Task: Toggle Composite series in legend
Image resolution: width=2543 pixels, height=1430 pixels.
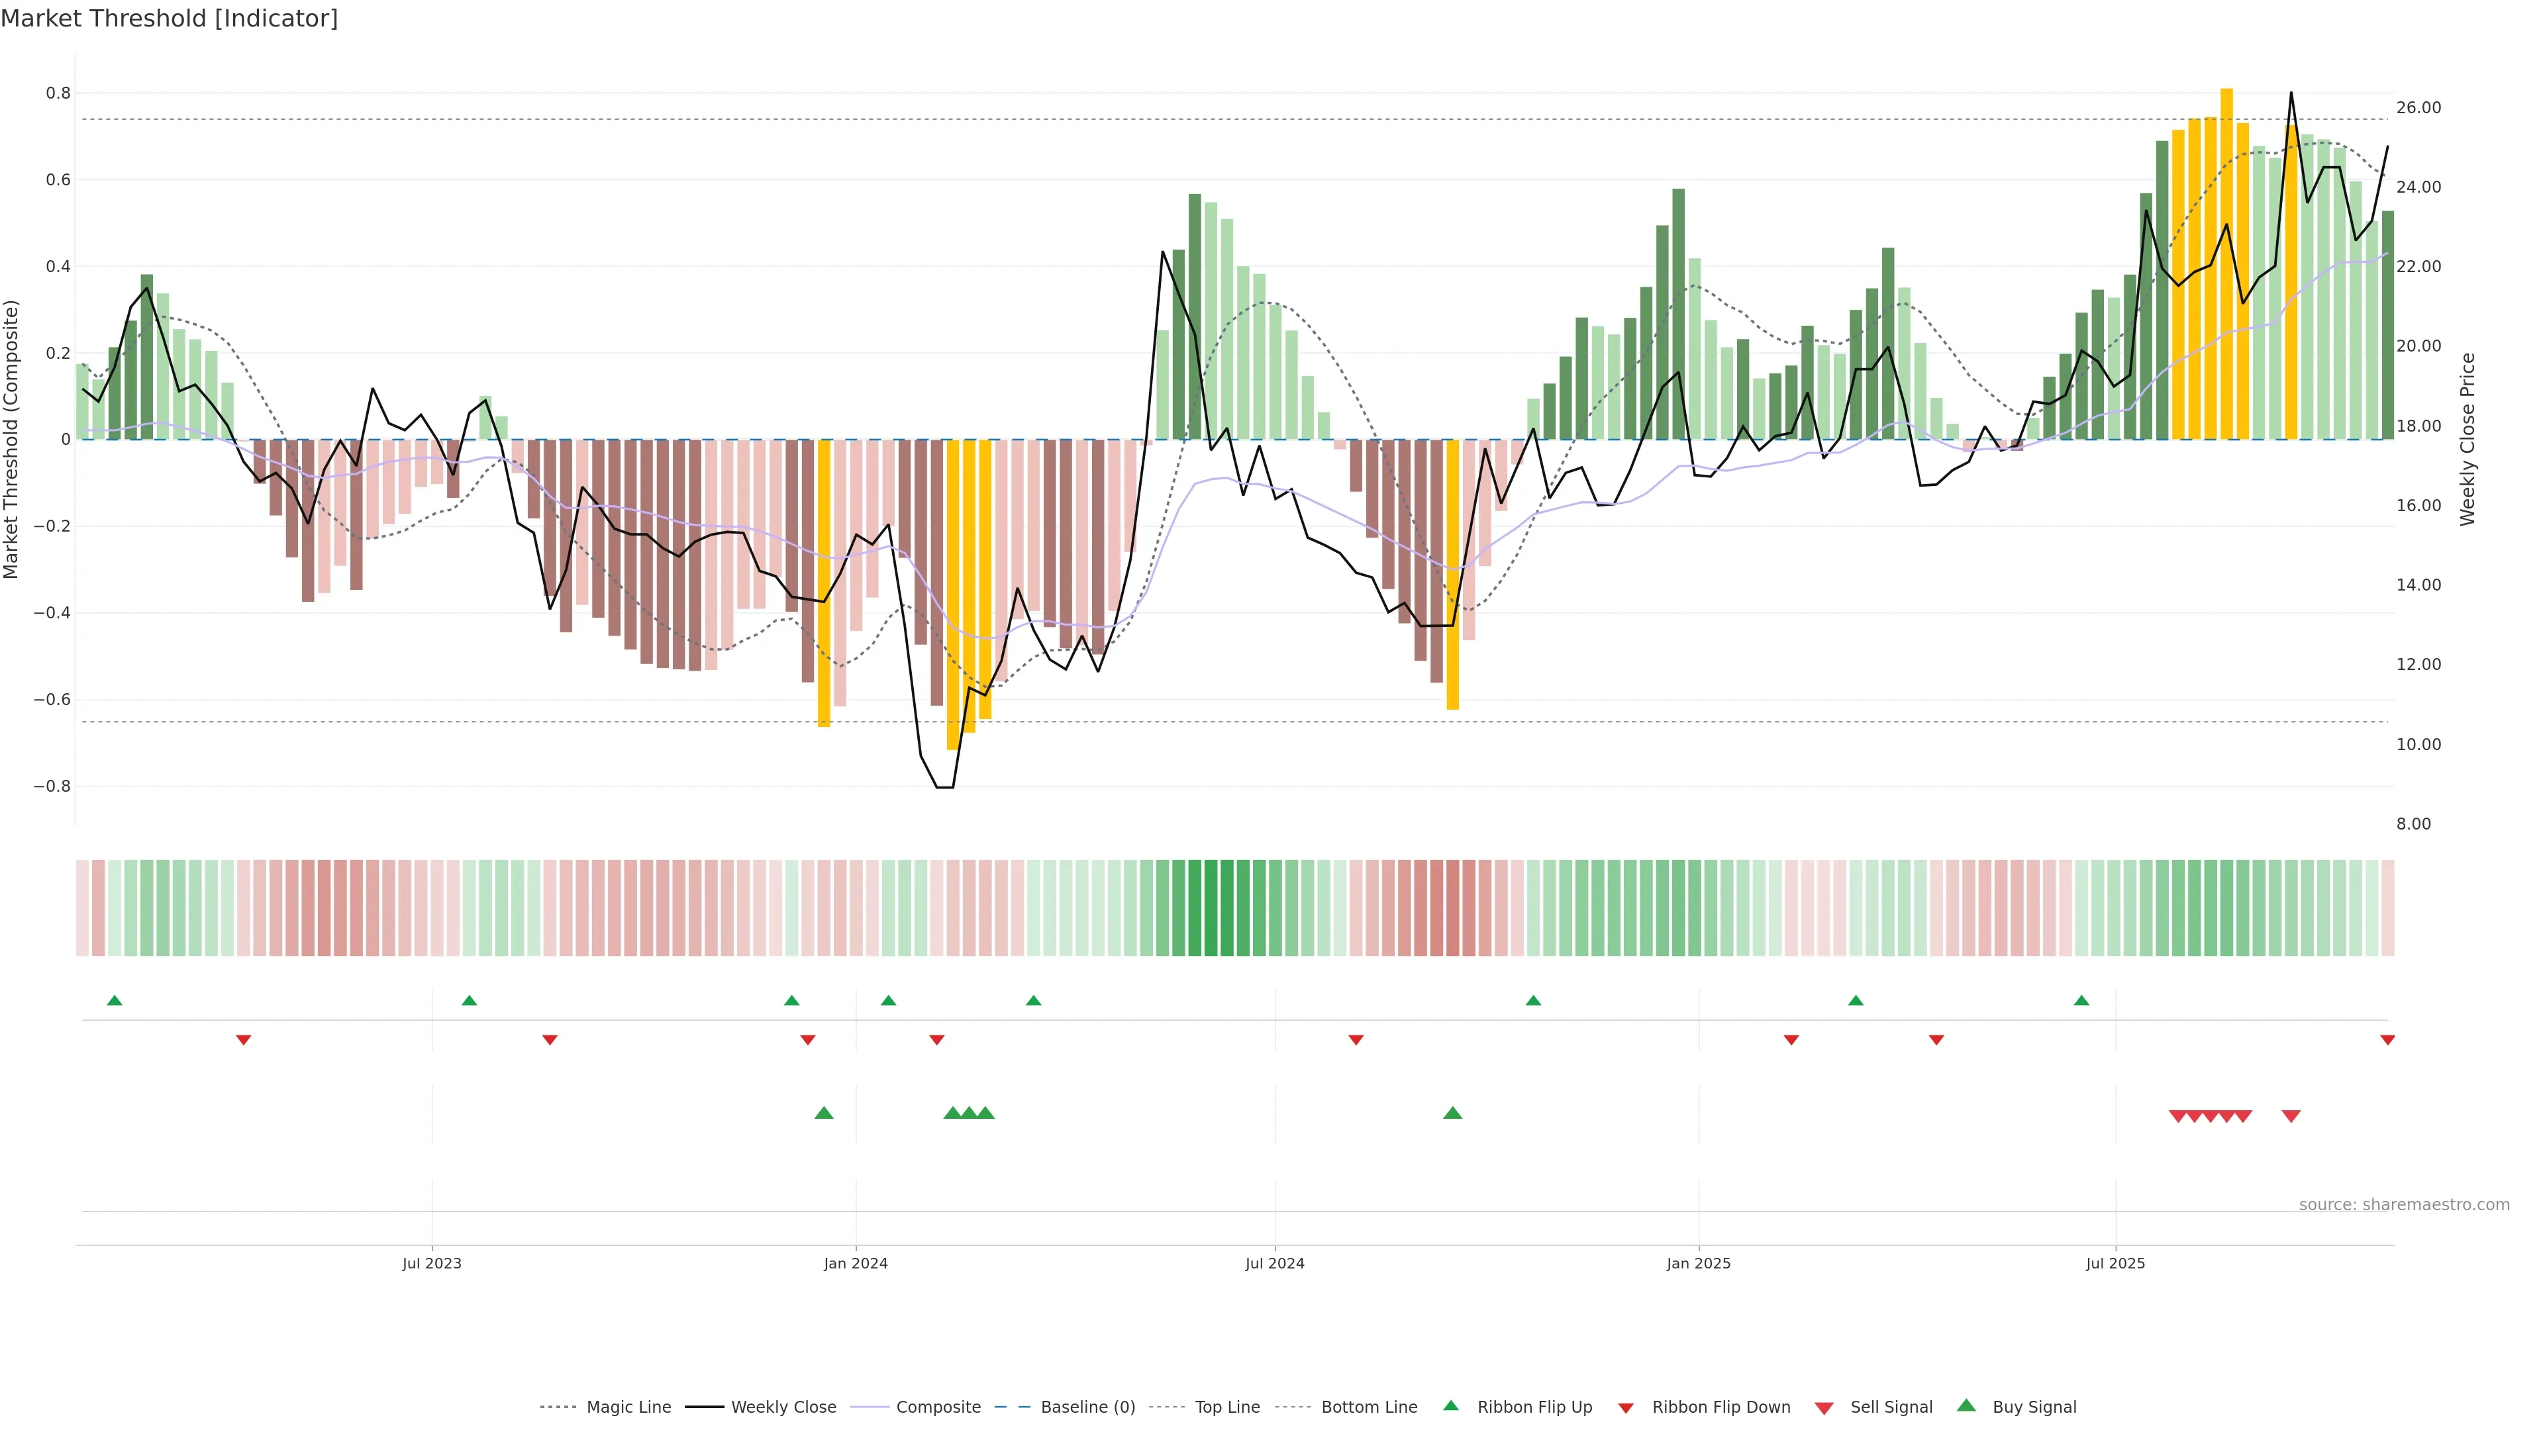Action: (938, 1407)
